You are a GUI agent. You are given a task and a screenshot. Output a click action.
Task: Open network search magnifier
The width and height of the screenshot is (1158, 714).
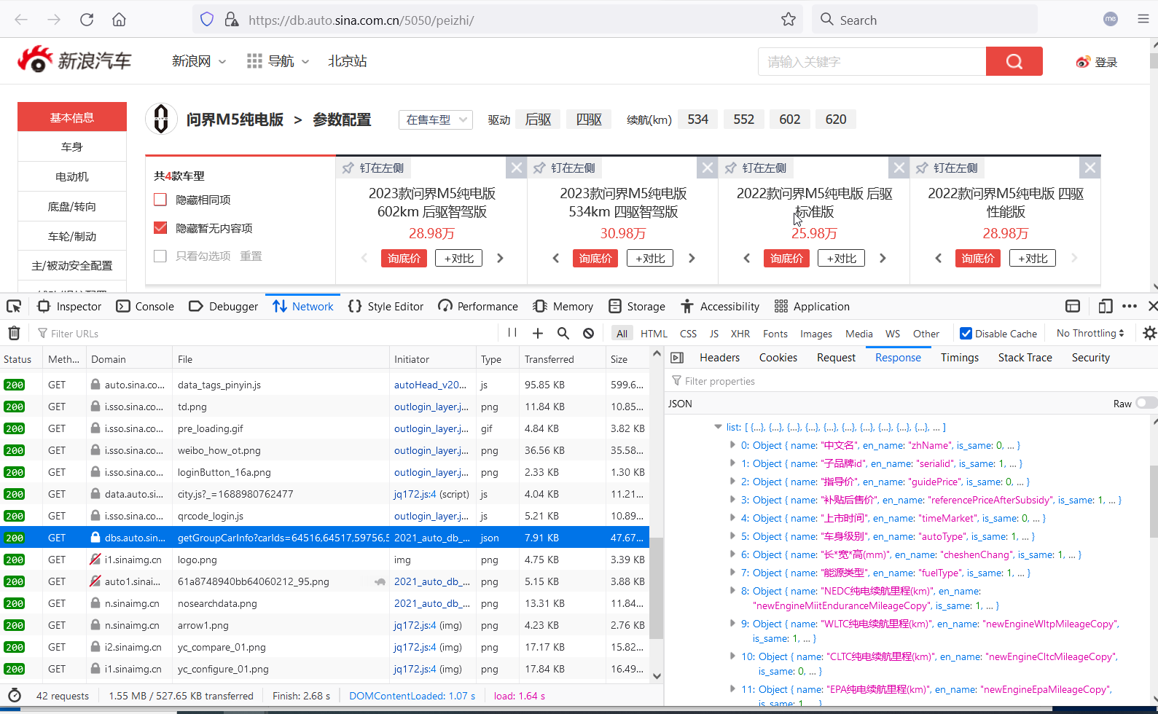pos(563,333)
